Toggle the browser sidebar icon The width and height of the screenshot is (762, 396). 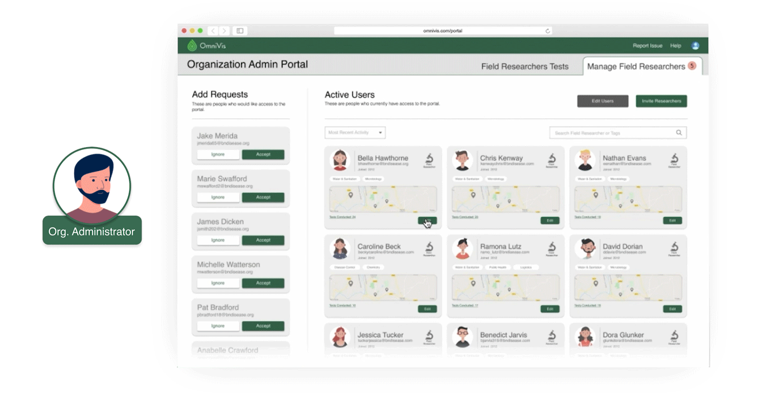(240, 31)
